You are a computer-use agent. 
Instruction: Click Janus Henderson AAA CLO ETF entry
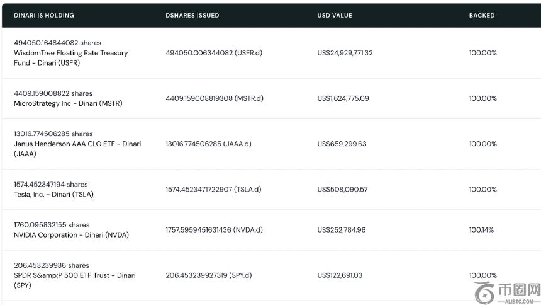point(77,149)
